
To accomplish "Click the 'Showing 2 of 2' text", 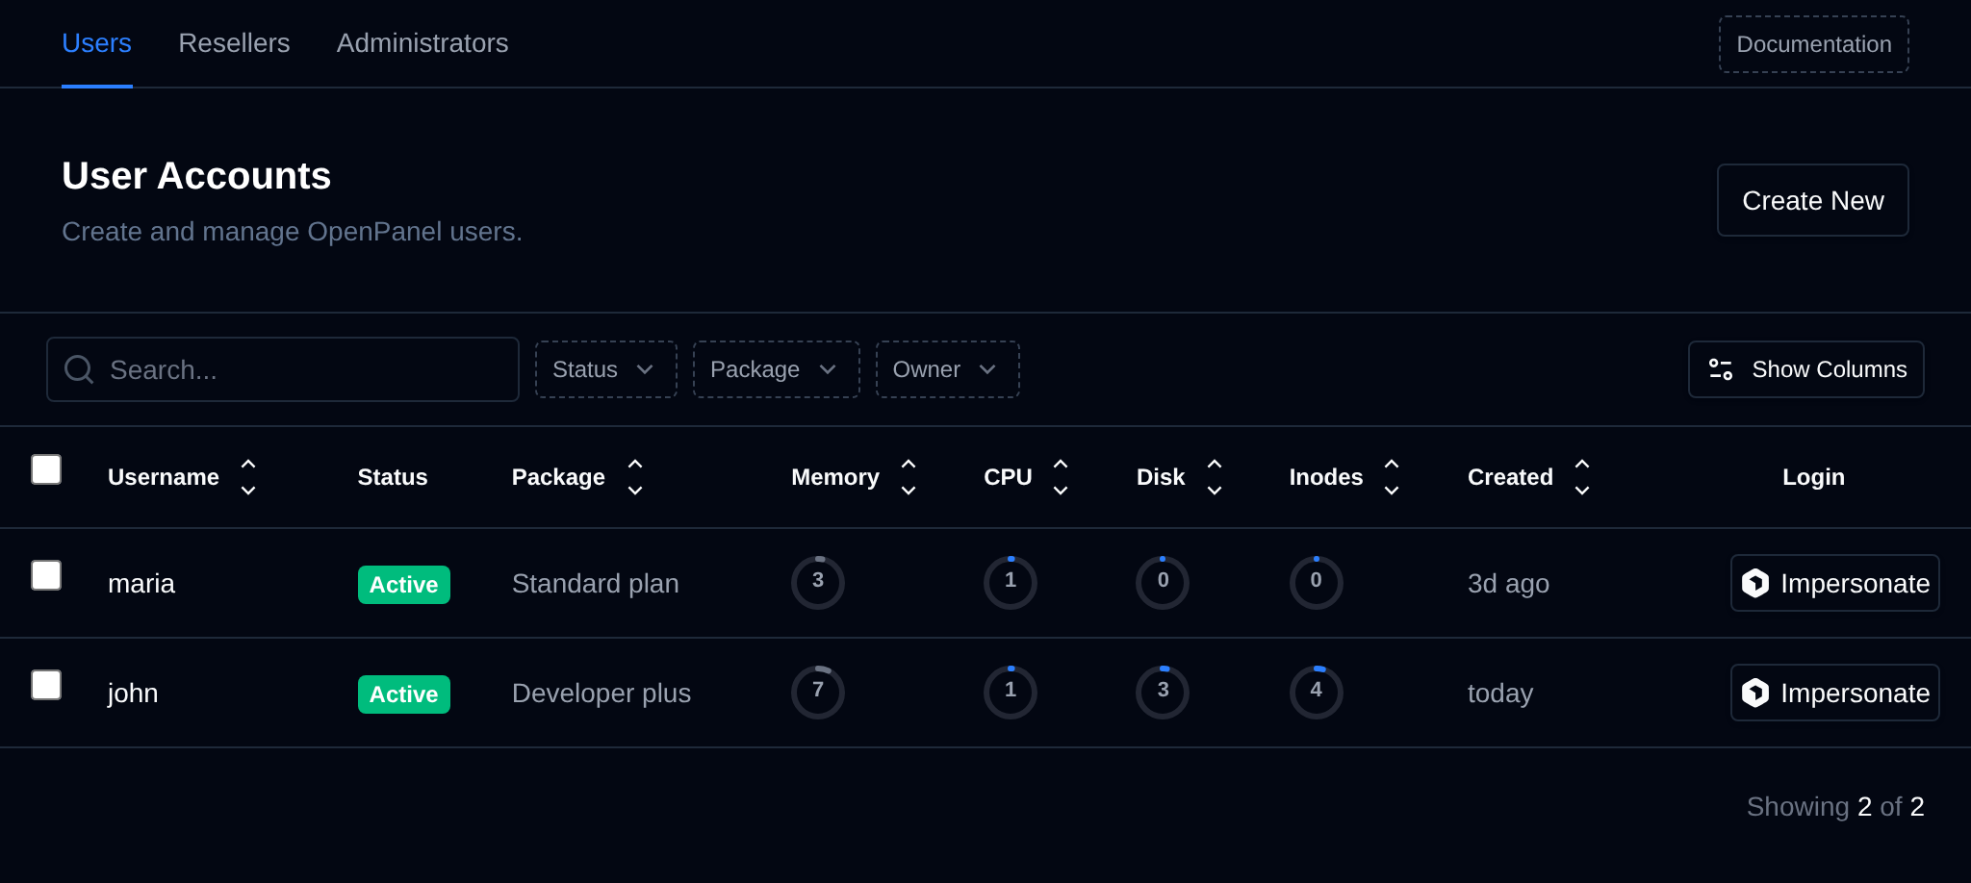I will [1835, 806].
